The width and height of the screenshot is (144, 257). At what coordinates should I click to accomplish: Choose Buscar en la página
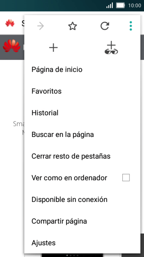82,134
